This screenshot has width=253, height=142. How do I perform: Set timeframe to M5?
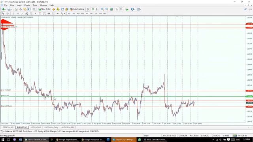coord(74,13)
